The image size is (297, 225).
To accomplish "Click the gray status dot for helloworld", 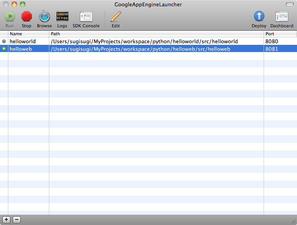I will pyautogui.click(x=4, y=41).
